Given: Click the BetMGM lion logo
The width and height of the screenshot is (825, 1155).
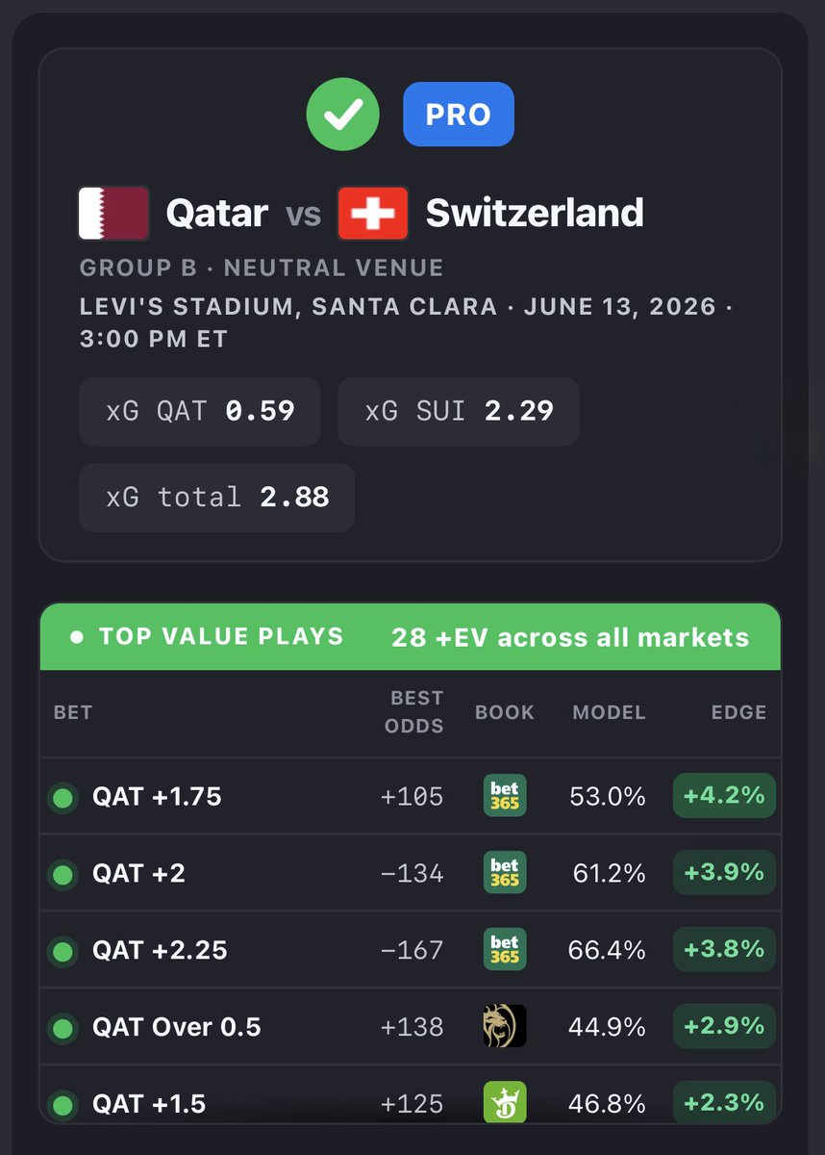Looking at the screenshot, I should tap(505, 1027).
